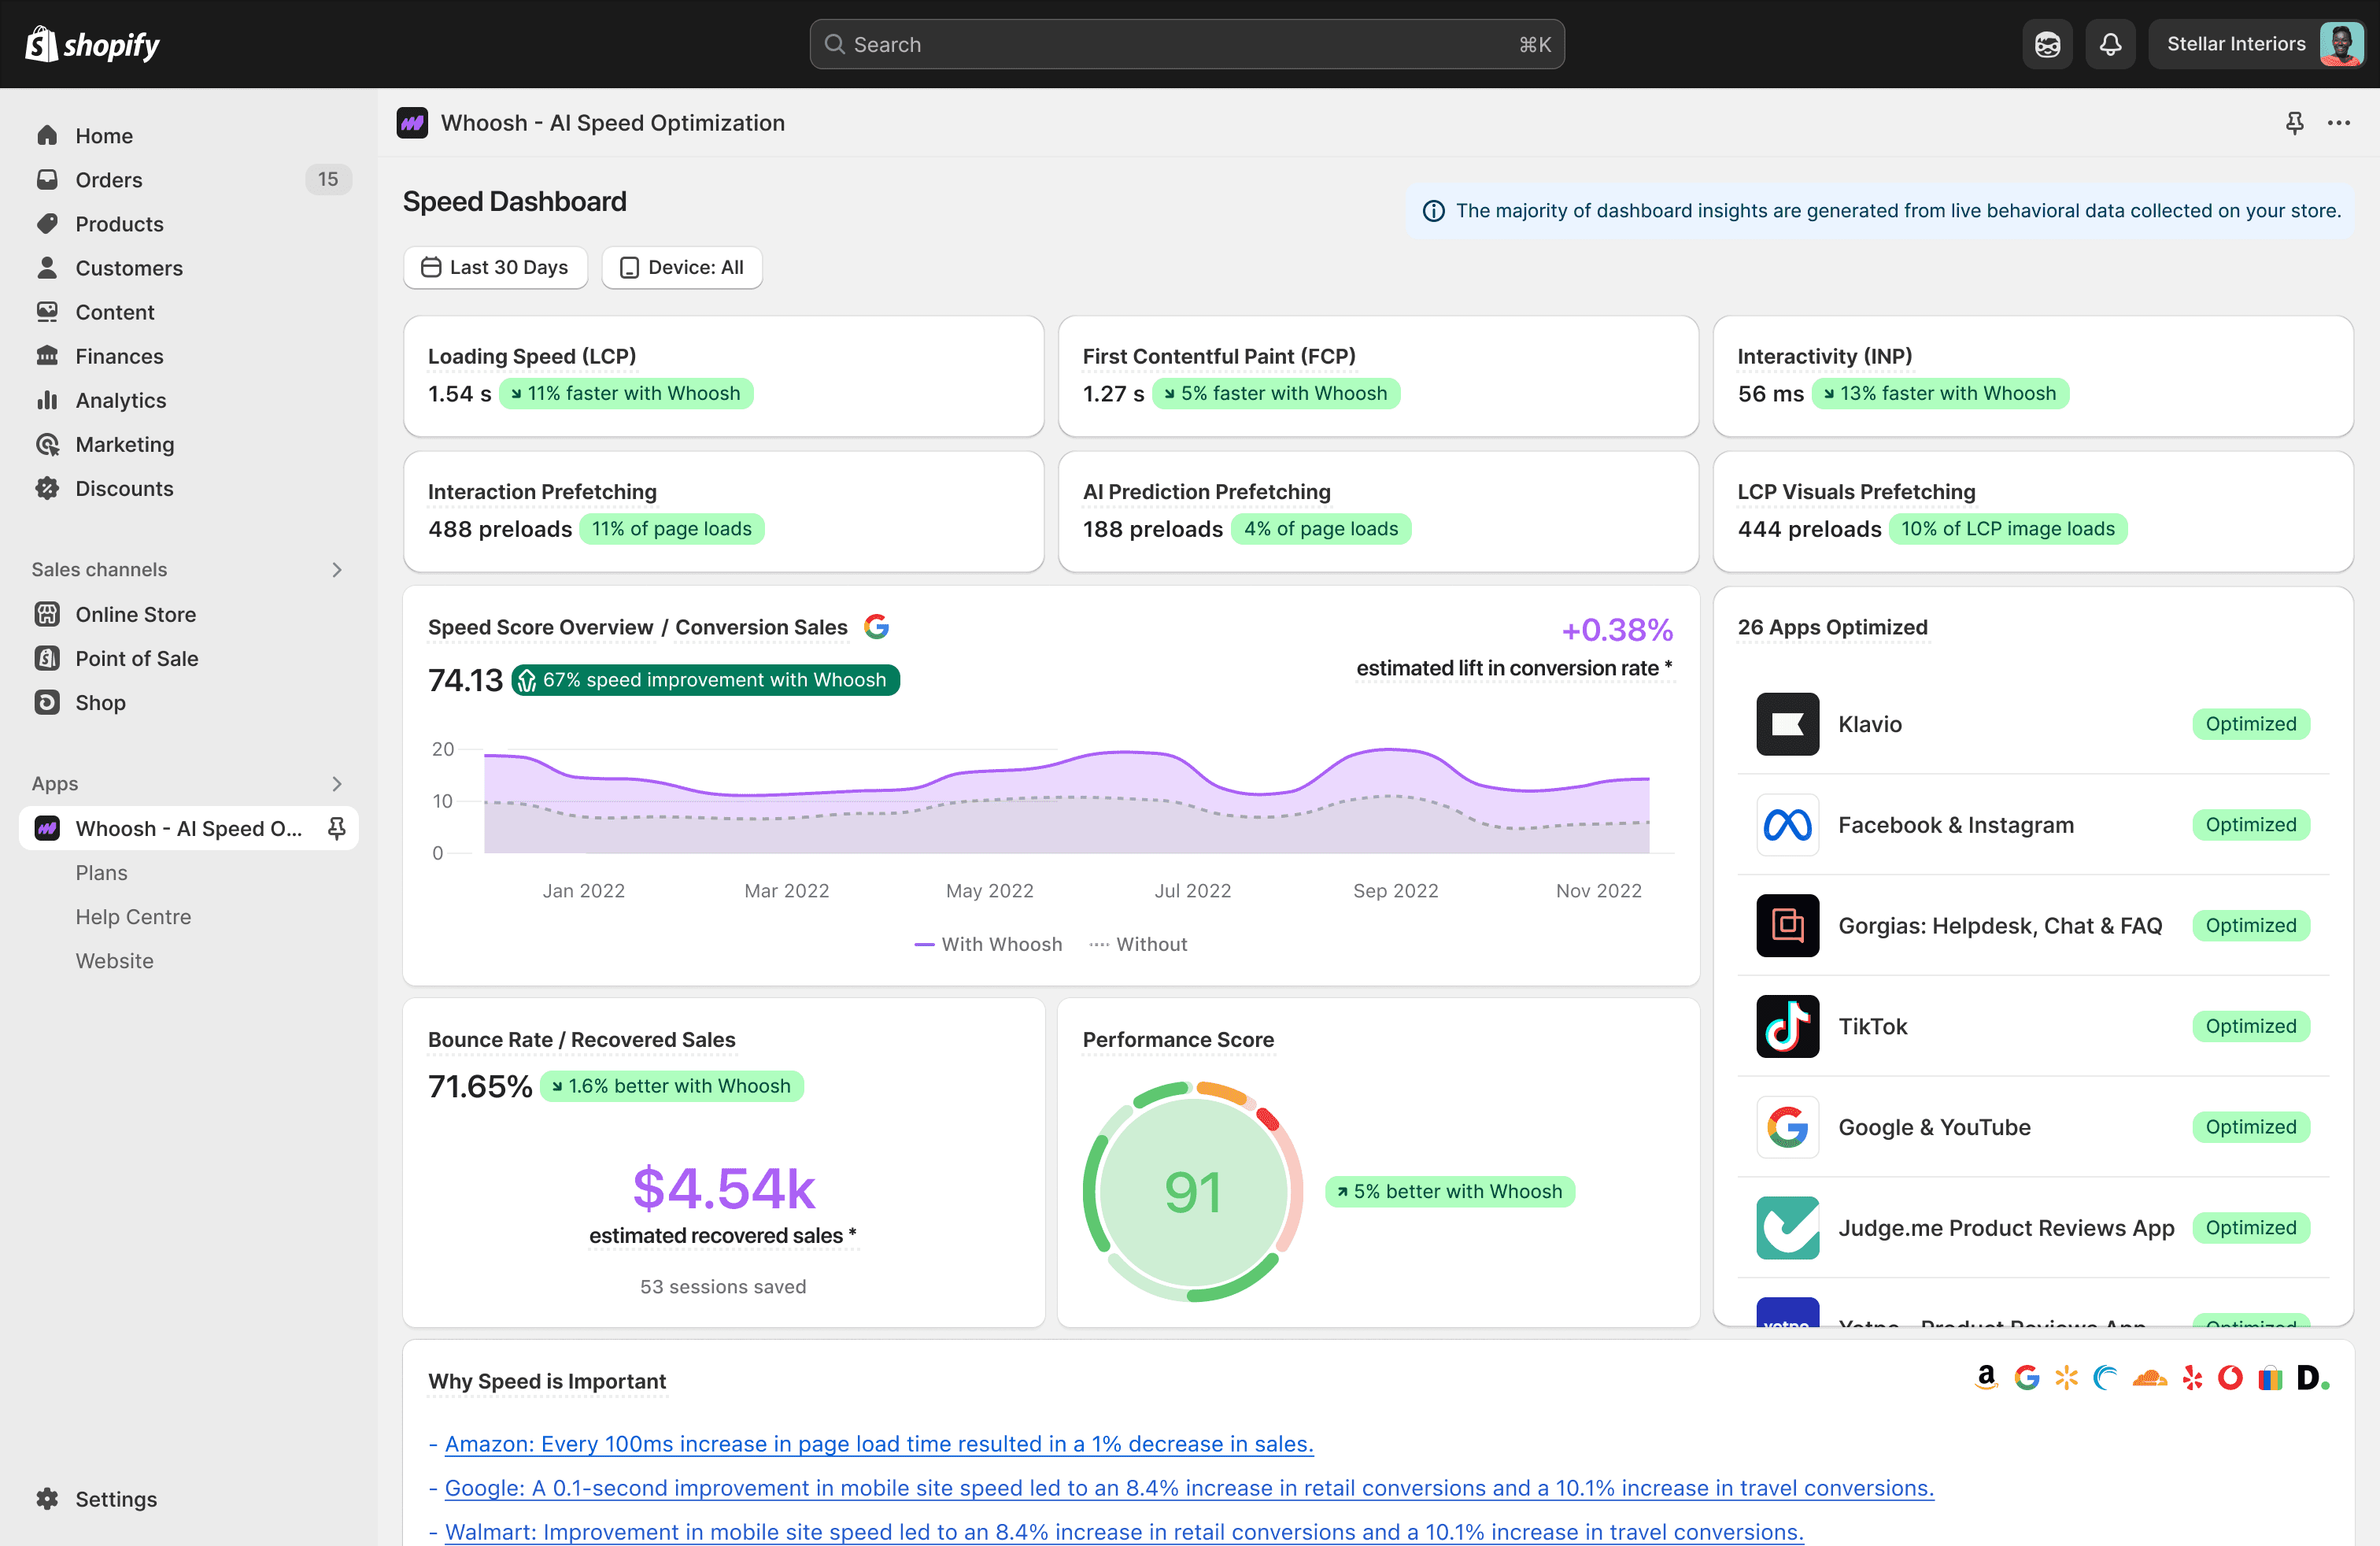This screenshot has width=2380, height=1546.
Task: Unpin Whoosh app in the sidebar
Action: pyautogui.click(x=337, y=828)
